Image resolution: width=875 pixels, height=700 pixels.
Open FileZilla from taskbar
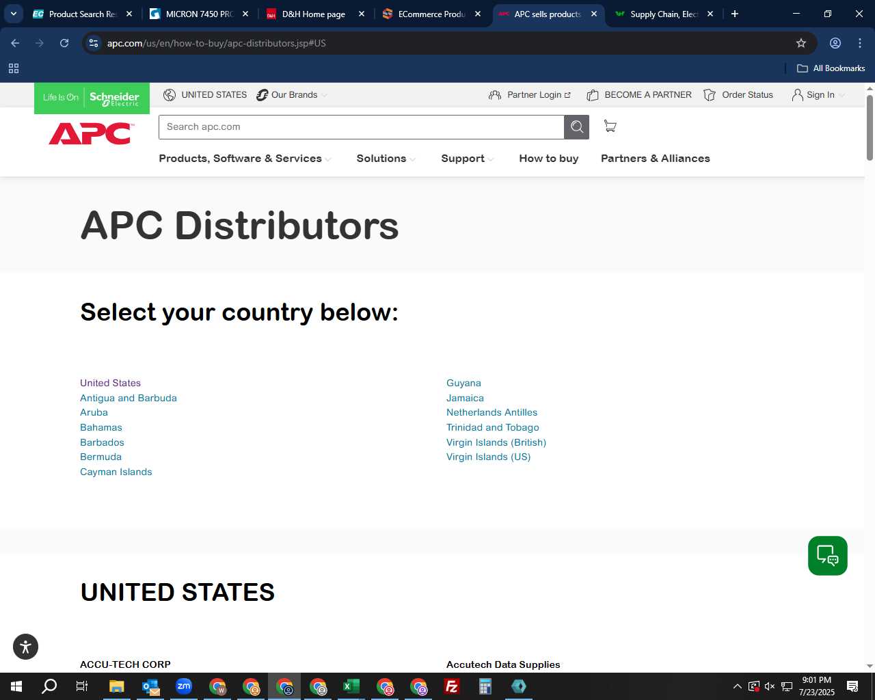pos(452,686)
